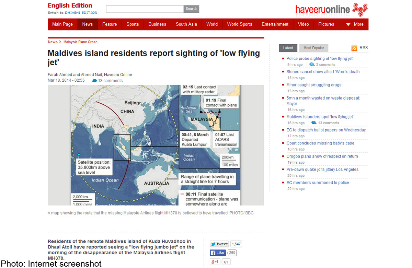Open the 13 comments link under byline
The height and width of the screenshot is (268, 412).
(x=110, y=81)
